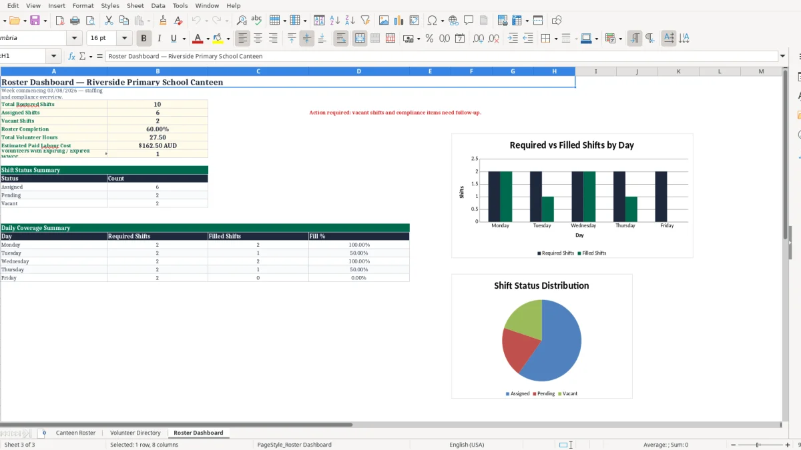
Task: Select the Shift Status Distribution pie chart
Action: 542,336
